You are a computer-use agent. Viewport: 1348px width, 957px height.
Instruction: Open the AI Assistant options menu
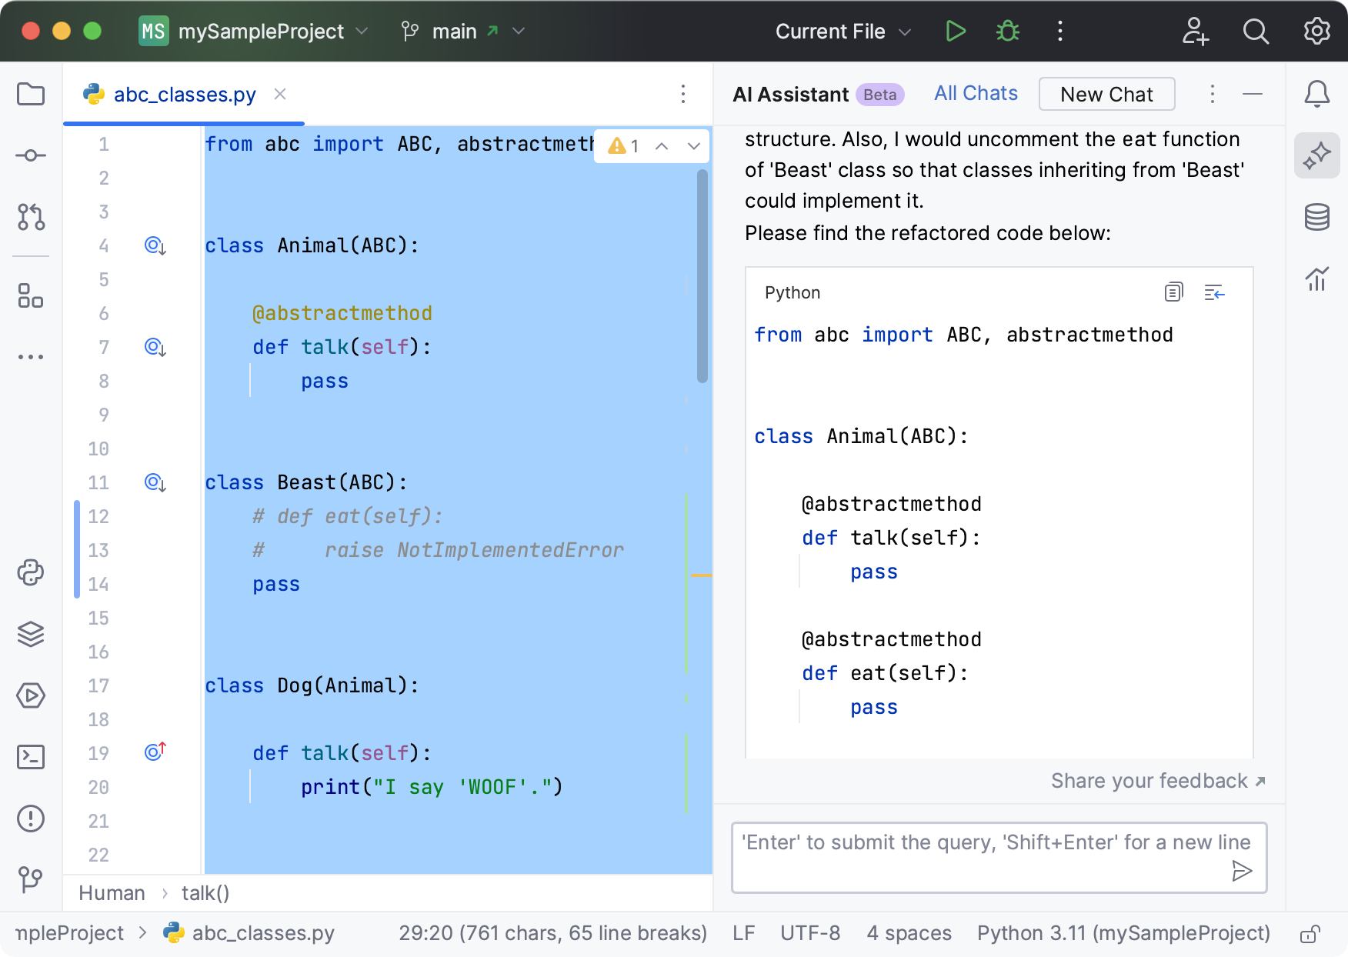click(1212, 94)
